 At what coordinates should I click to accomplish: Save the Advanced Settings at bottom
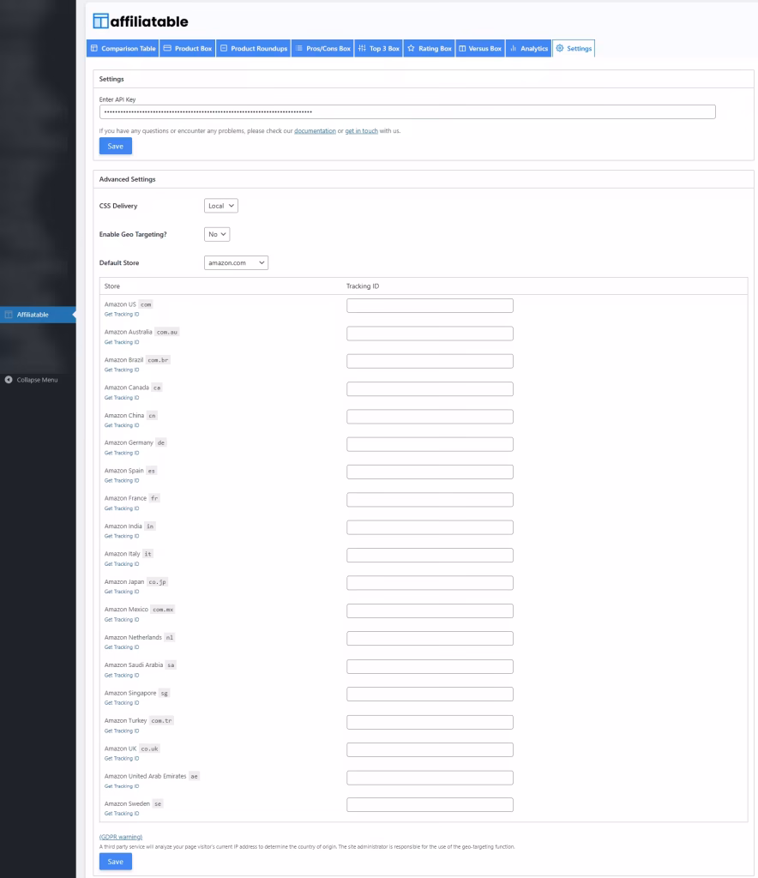click(x=115, y=861)
